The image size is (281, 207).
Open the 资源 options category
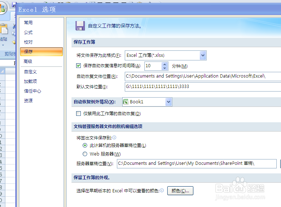pos(28,100)
